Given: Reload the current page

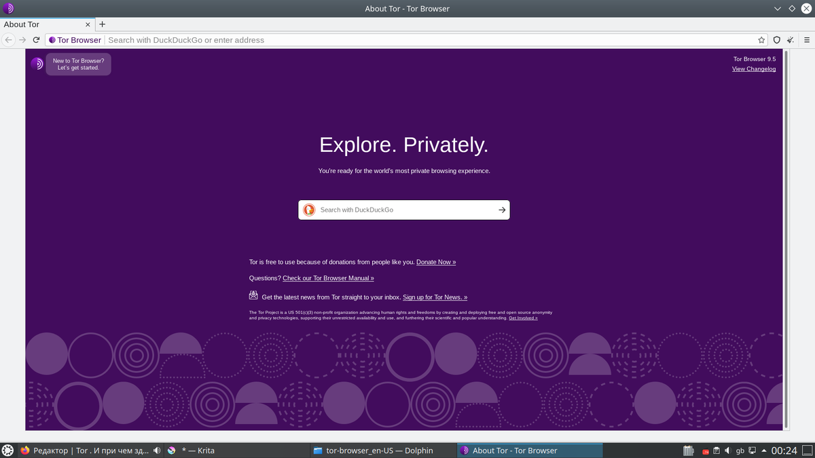Looking at the screenshot, I should 36,40.
